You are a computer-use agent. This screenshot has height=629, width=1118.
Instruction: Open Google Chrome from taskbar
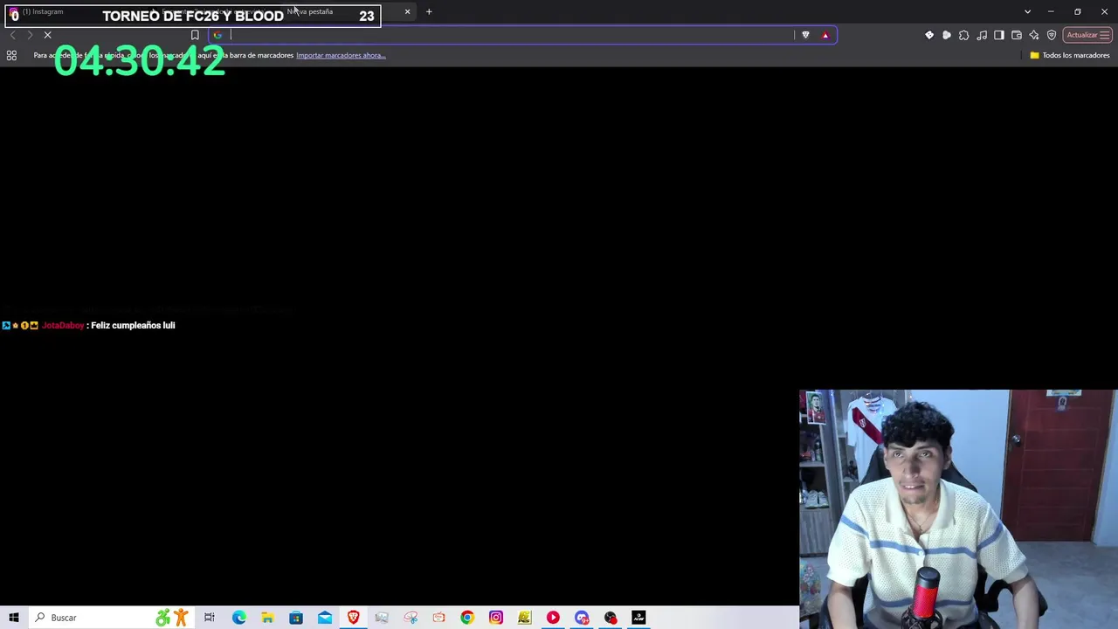[x=467, y=618]
